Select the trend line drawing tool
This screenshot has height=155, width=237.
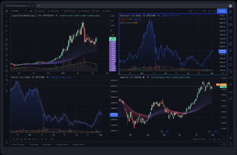(6, 21)
